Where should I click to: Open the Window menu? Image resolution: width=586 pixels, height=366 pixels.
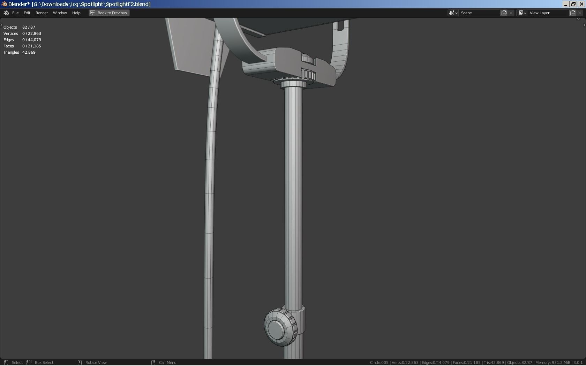[x=60, y=13]
